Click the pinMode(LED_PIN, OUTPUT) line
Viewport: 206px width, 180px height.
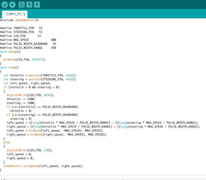tap(25, 60)
